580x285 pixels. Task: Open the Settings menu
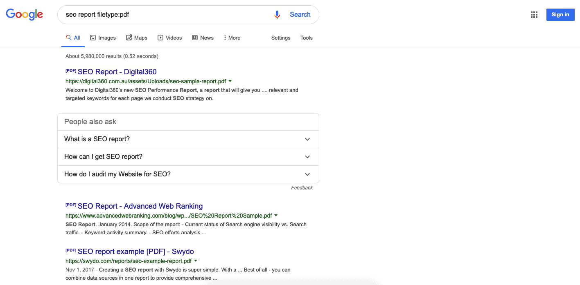pyautogui.click(x=280, y=38)
